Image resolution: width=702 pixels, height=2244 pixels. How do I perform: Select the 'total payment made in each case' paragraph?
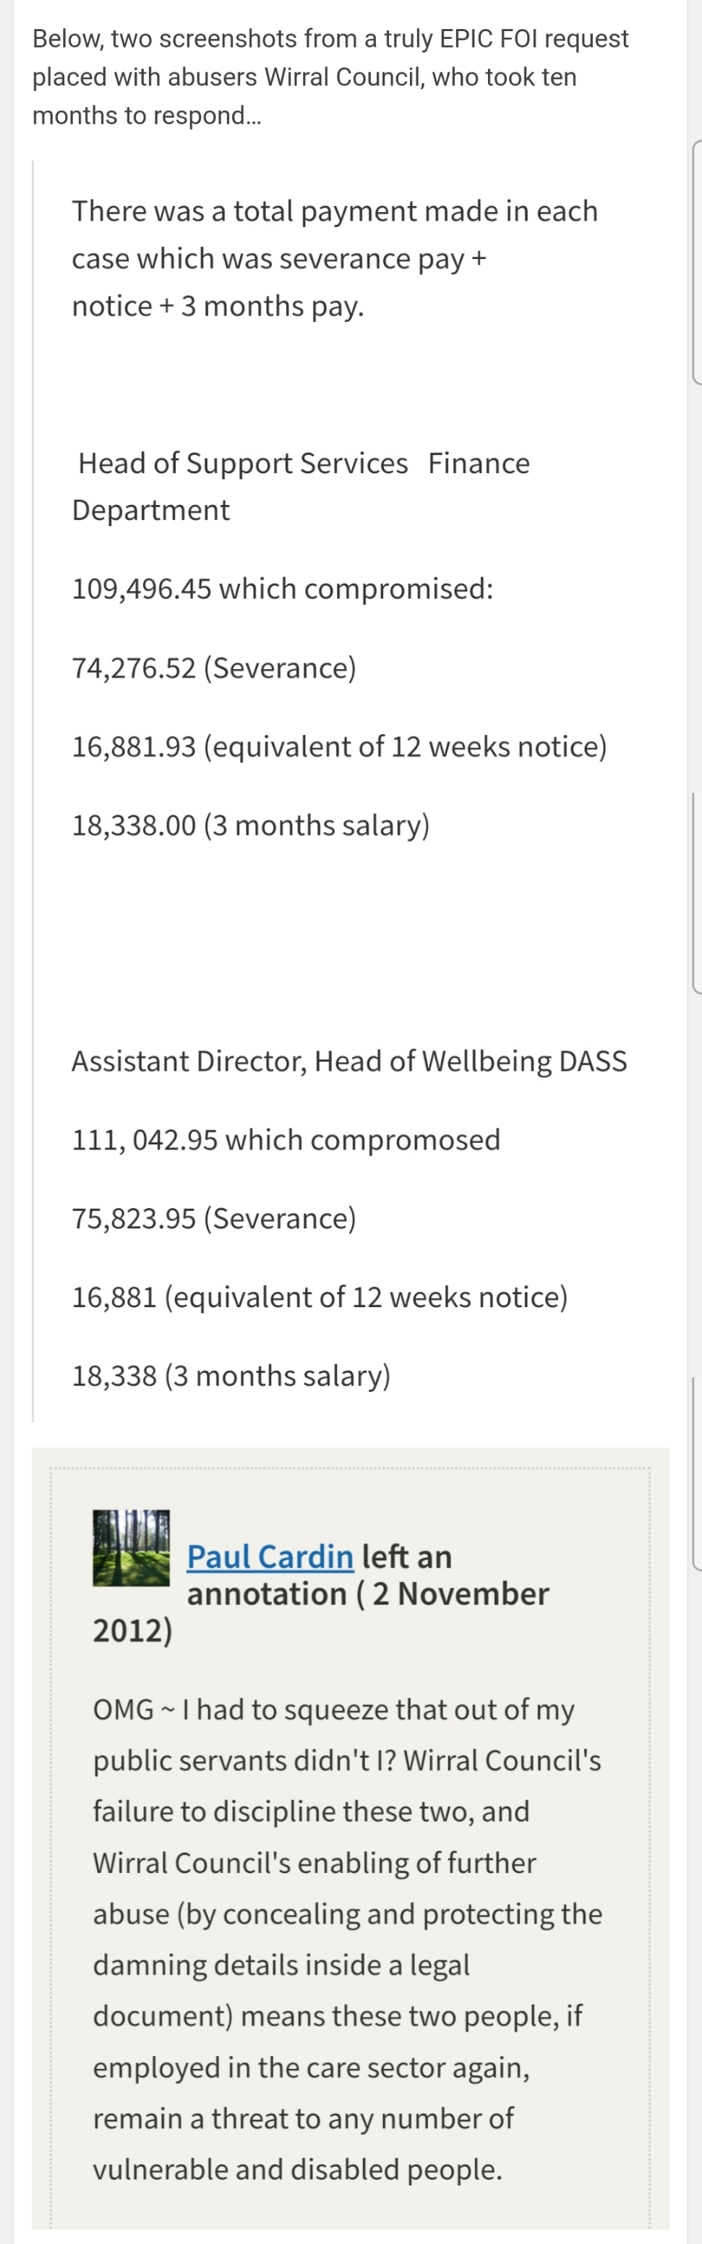[335, 258]
